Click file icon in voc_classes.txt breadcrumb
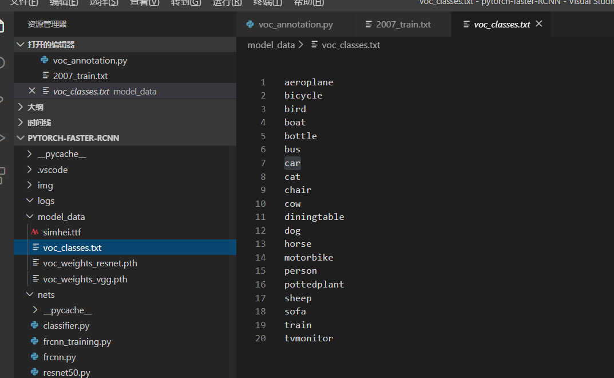Image resolution: width=614 pixels, height=378 pixels. 315,45
